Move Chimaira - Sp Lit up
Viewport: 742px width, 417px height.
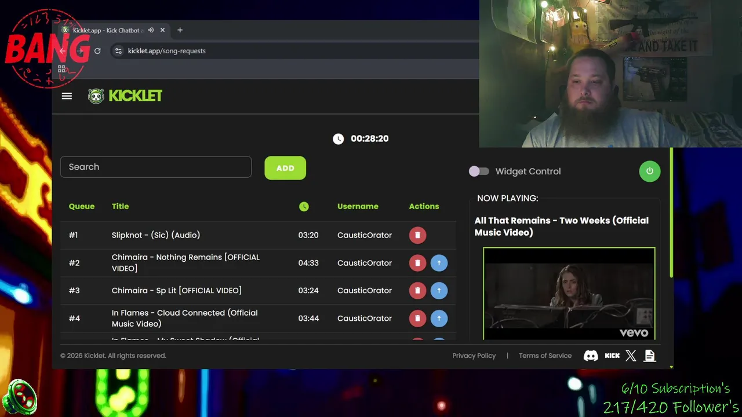coord(439,291)
